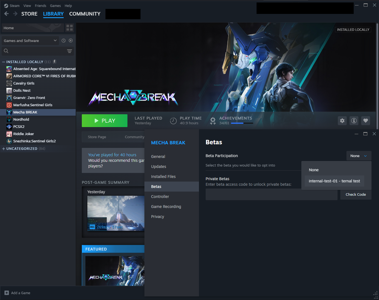Screen dimensions: 379x300
Task: Select Snezhinka:Sentinel Girls2 game icon
Action: click(9, 141)
